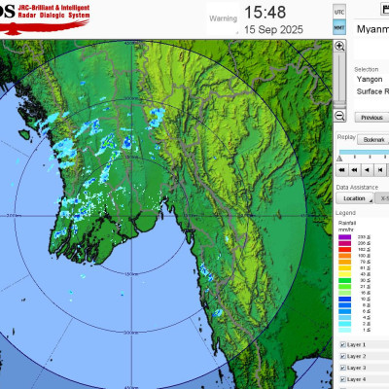Click the Previous button
Viewport: 389px width, 389px height.
click(371, 118)
